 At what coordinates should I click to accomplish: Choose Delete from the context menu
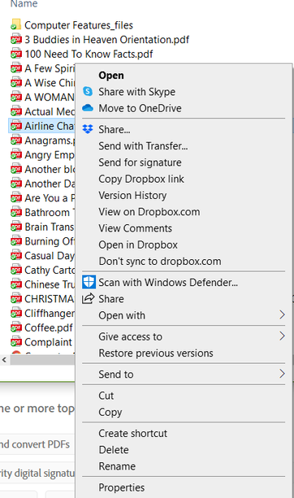[114, 450]
